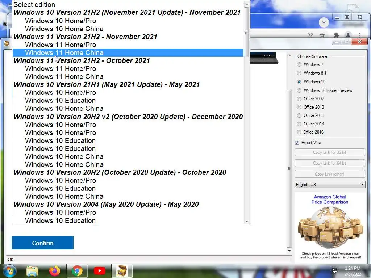Toggle the Expert View checkbox
Viewport: 371px width, 278px height.
coord(297,143)
